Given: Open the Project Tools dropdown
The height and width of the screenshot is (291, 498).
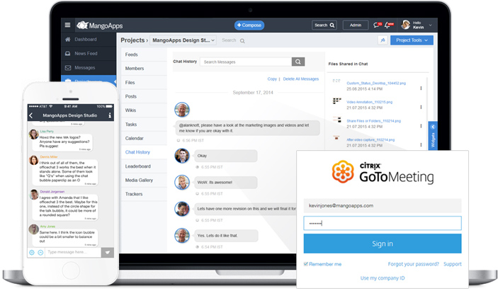Looking at the screenshot, I should point(412,40).
